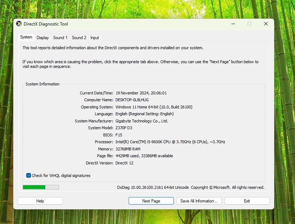Click the memory value 32768MB RAM
The image size is (295, 224).
pyautogui.click(x=128, y=149)
